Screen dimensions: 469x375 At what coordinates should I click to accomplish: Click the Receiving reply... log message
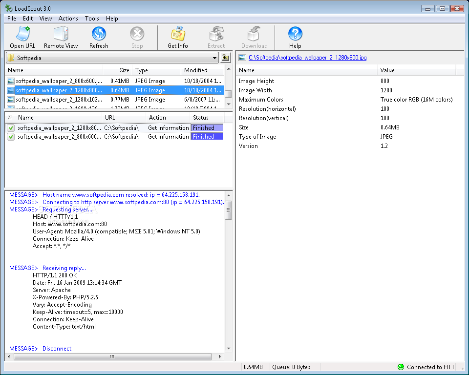click(64, 268)
